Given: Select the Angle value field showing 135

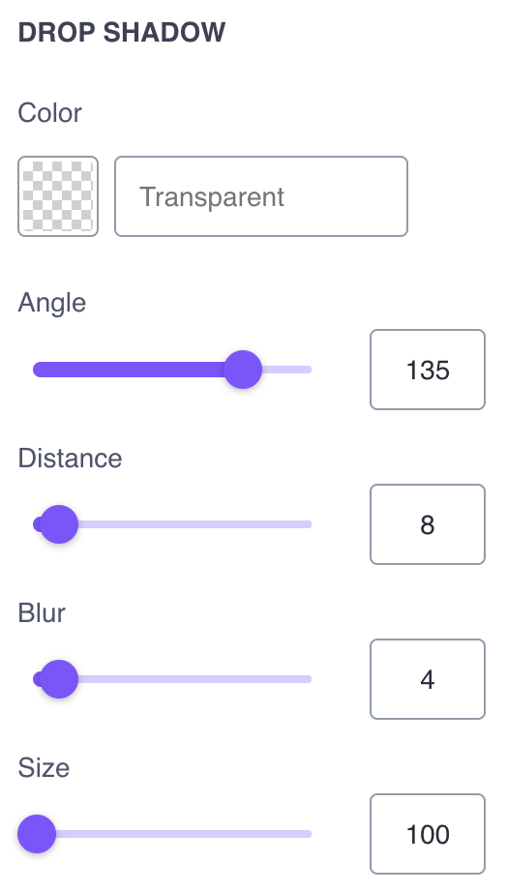Looking at the screenshot, I should pos(428,370).
